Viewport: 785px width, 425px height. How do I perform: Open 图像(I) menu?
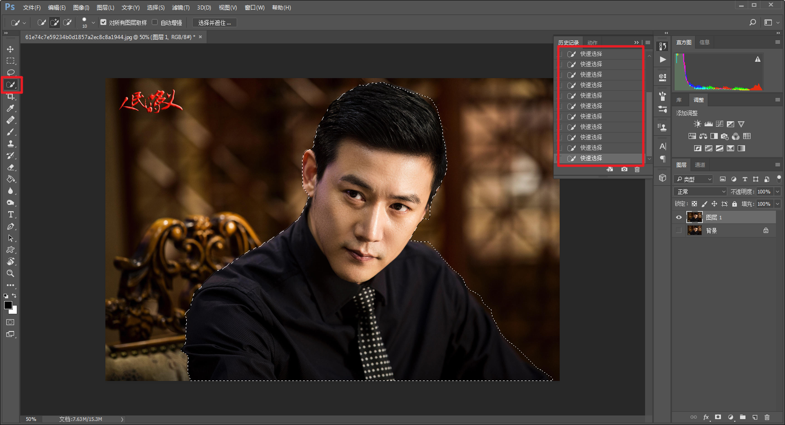pos(81,8)
